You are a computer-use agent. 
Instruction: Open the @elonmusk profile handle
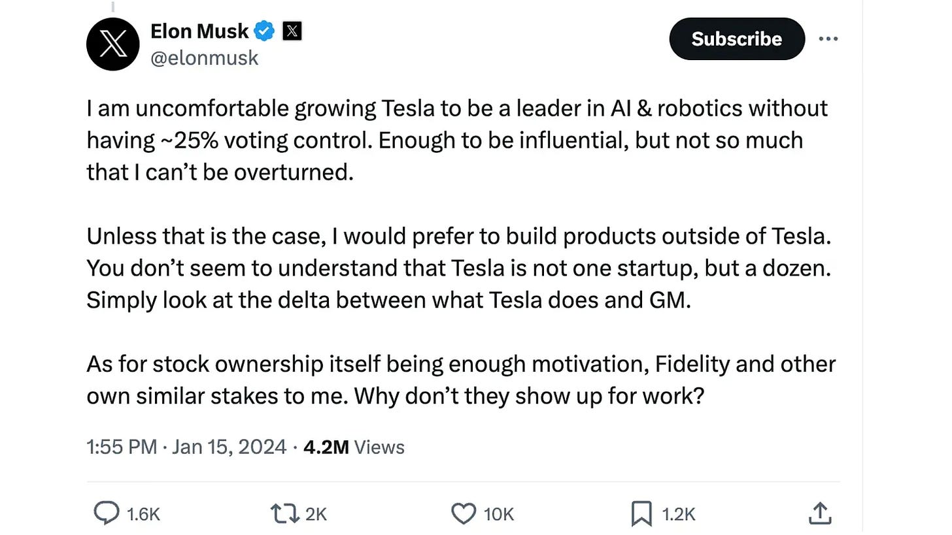(x=205, y=58)
